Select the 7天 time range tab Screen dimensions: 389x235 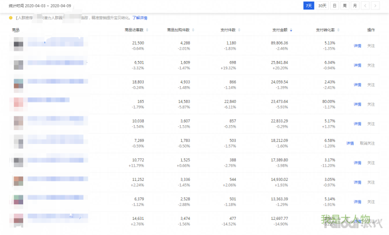click(309, 6)
